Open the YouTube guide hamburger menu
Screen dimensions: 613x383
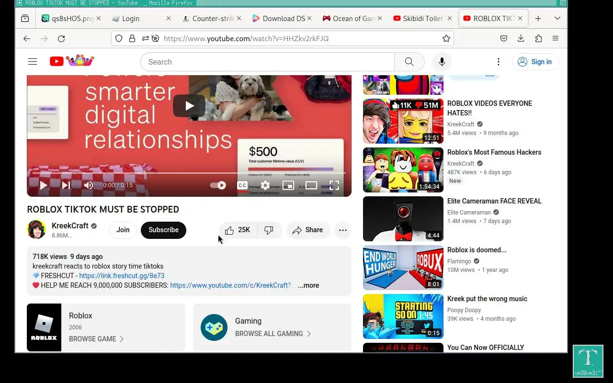click(x=33, y=61)
